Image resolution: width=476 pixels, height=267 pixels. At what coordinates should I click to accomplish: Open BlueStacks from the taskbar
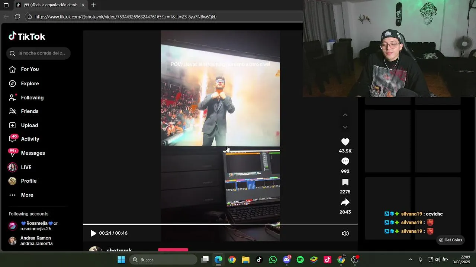[314, 260]
